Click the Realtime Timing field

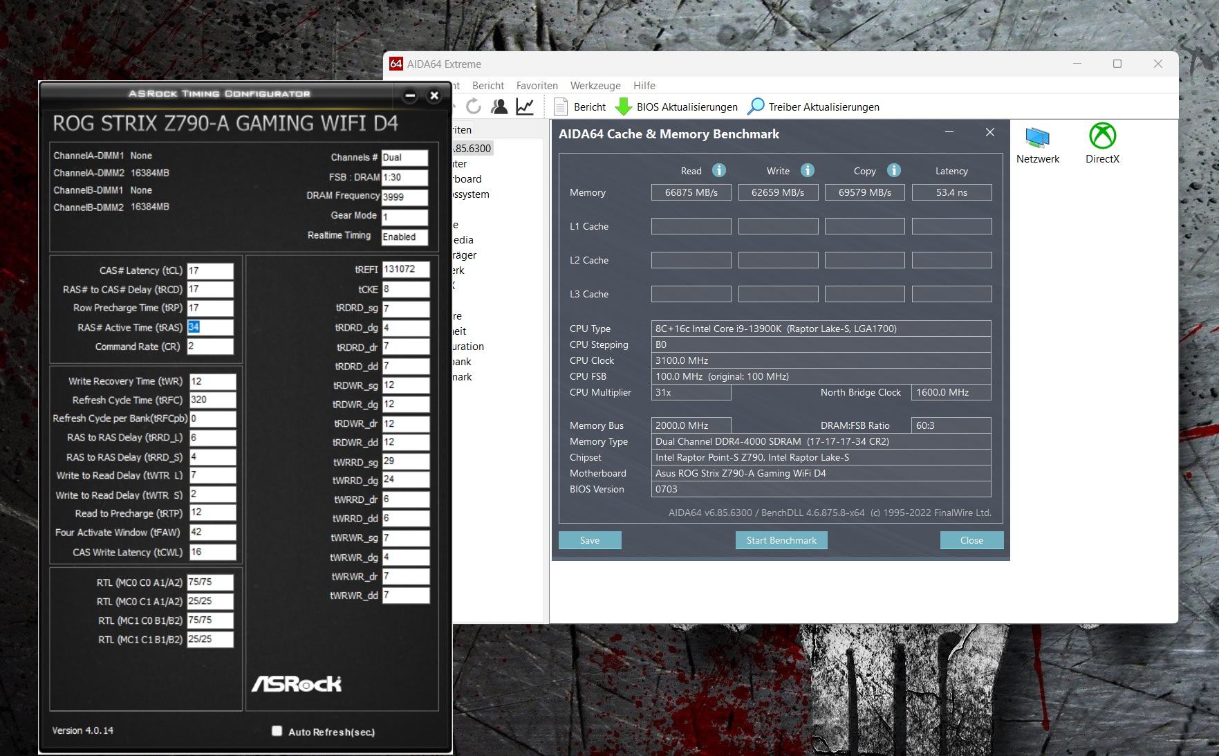[x=404, y=237]
